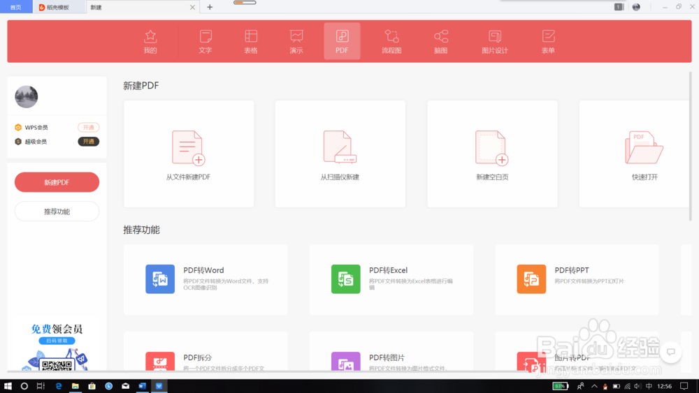This screenshot has height=393, width=699.
Task: Click the title bar account avatar icon
Action: point(636,7)
